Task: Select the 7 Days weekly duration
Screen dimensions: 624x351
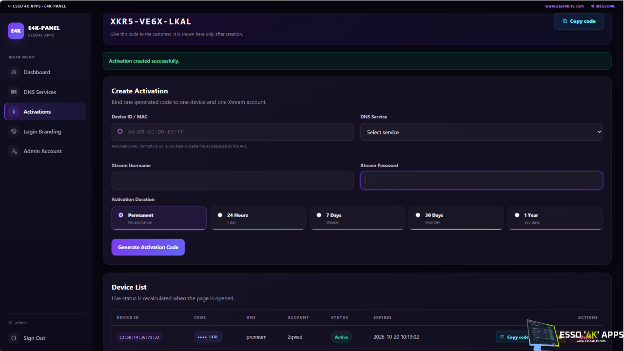Action: click(x=357, y=218)
